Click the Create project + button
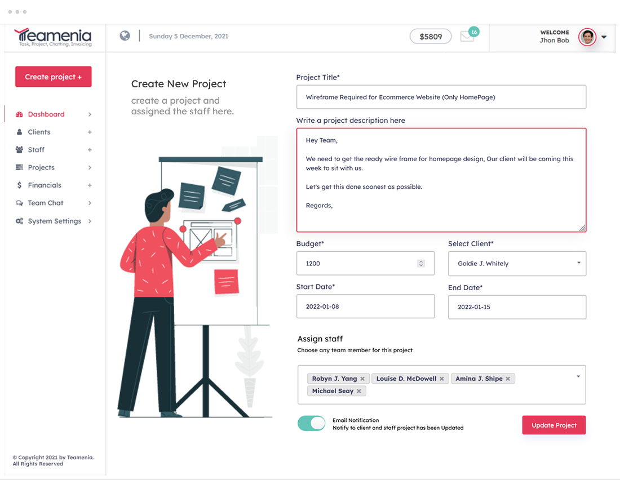The width and height of the screenshot is (620, 480). (x=54, y=77)
